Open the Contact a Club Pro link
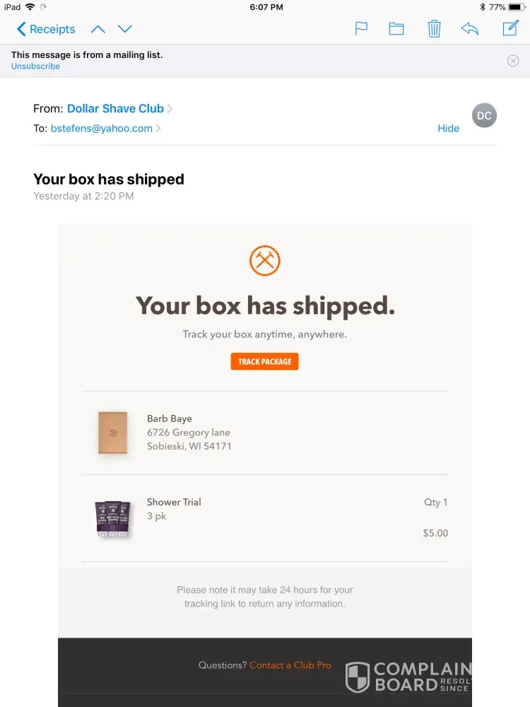The image size is (530, 707). [x=290, y=665]
